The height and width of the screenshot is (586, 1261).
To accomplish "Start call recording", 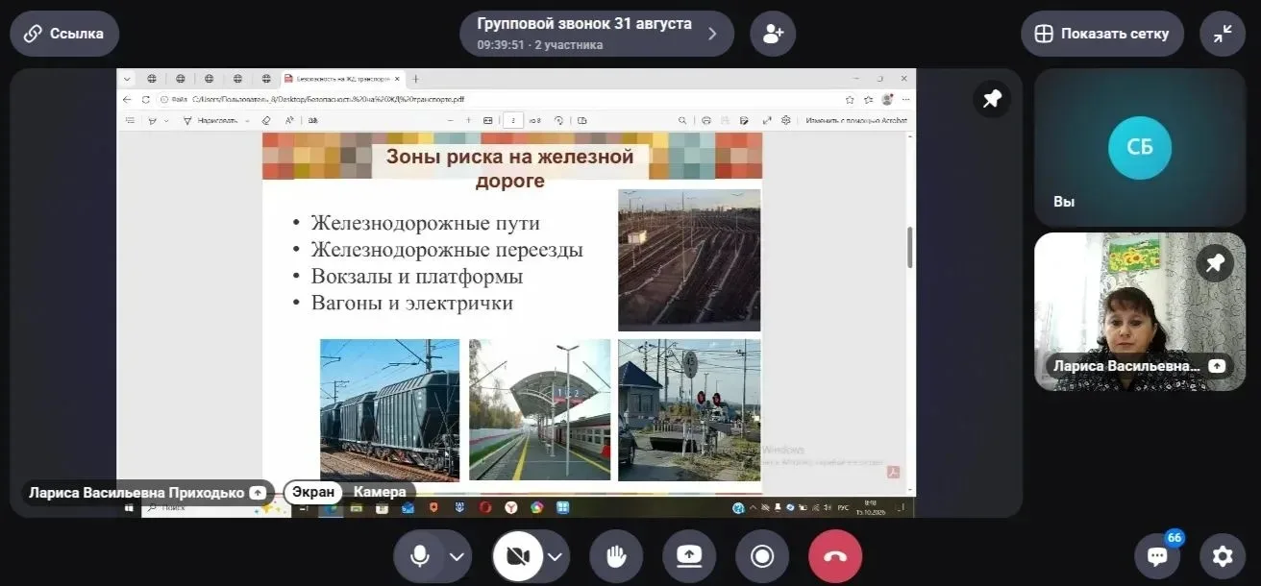I will point(762,556).
